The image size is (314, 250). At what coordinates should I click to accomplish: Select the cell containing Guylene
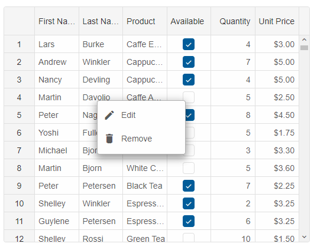click(x=57, y=221)
